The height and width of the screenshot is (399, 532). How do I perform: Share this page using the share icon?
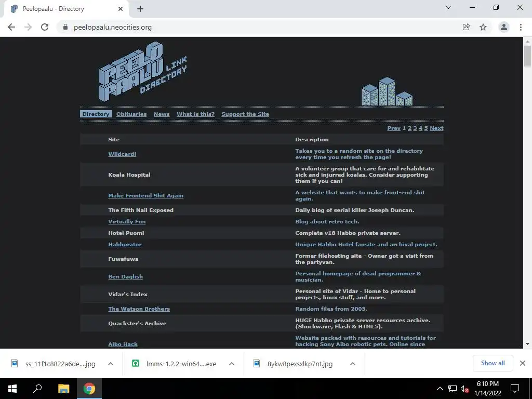click(466, 27)
